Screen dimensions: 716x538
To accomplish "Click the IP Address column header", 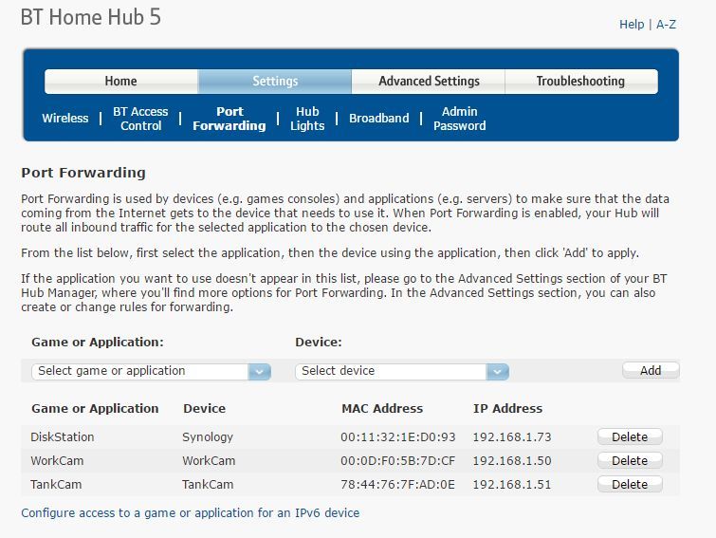I will coord(507,408).
